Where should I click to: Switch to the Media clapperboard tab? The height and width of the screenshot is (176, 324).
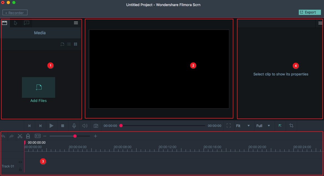4,23
